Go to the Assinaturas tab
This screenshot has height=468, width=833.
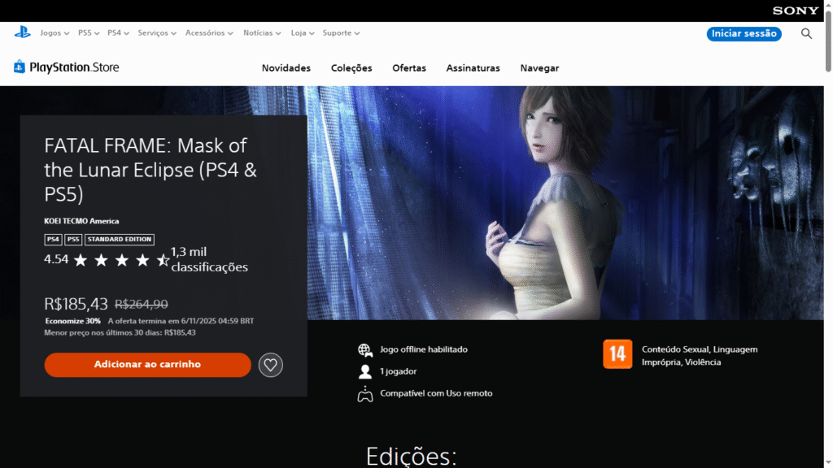[473, 68]
